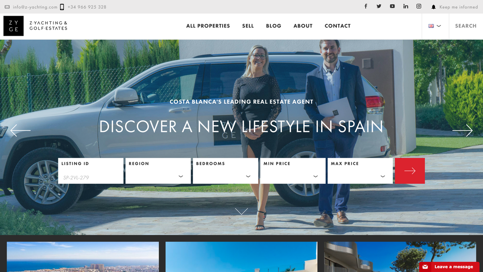Focus the Listing ID input field
This screenshot has height=272, width=483.
[90, 171]
